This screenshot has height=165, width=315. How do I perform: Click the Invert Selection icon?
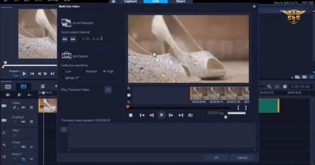point(66,23)
